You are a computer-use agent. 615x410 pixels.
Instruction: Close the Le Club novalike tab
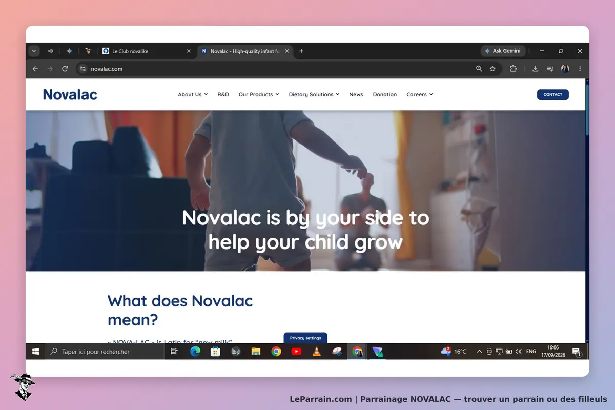tap(189, 51)
